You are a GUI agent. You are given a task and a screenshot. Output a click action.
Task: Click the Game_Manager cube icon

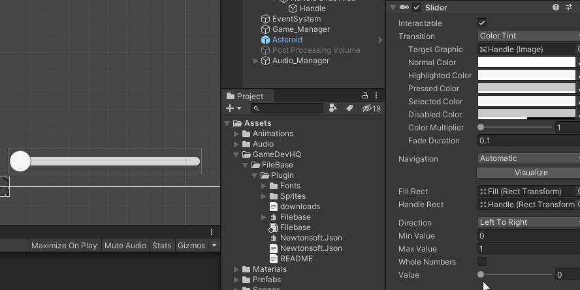(266, 29)
